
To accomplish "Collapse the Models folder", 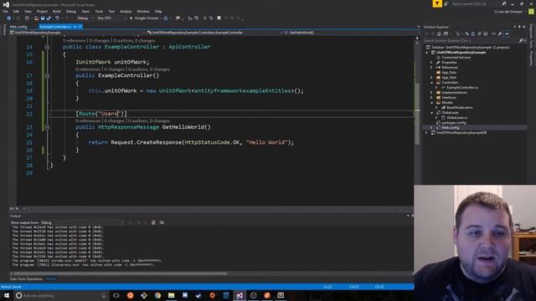I will point(432,102).
